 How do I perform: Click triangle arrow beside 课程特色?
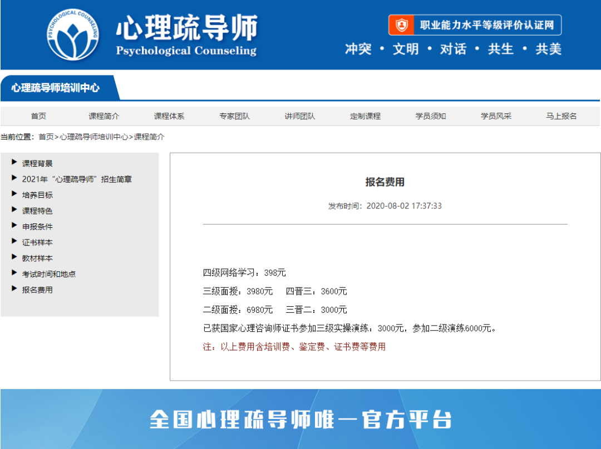pyautogui.click(x=14, y=209)
